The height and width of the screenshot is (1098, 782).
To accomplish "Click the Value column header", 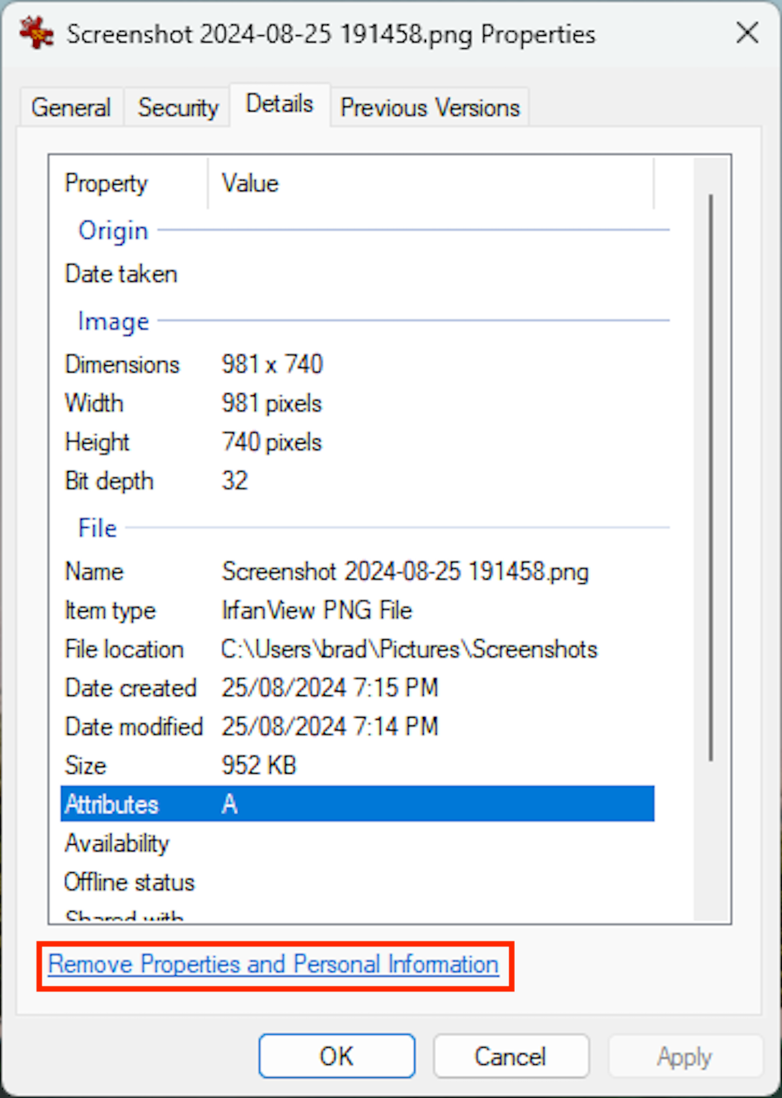I will coord(250,183).
